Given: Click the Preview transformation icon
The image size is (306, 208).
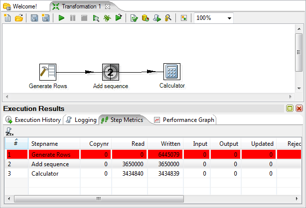Looking at the screenshot, I should click(x=96, y=18).
